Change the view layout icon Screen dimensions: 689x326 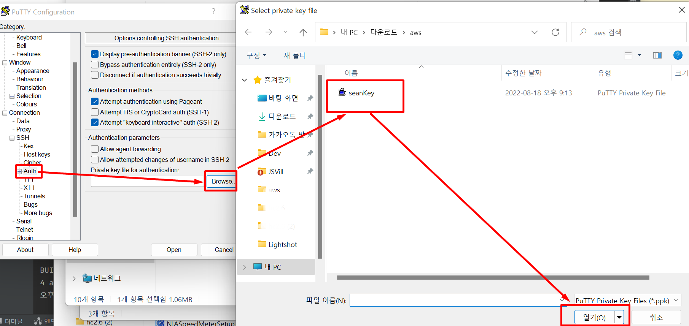pyautogui.click(x=628, y=55)
